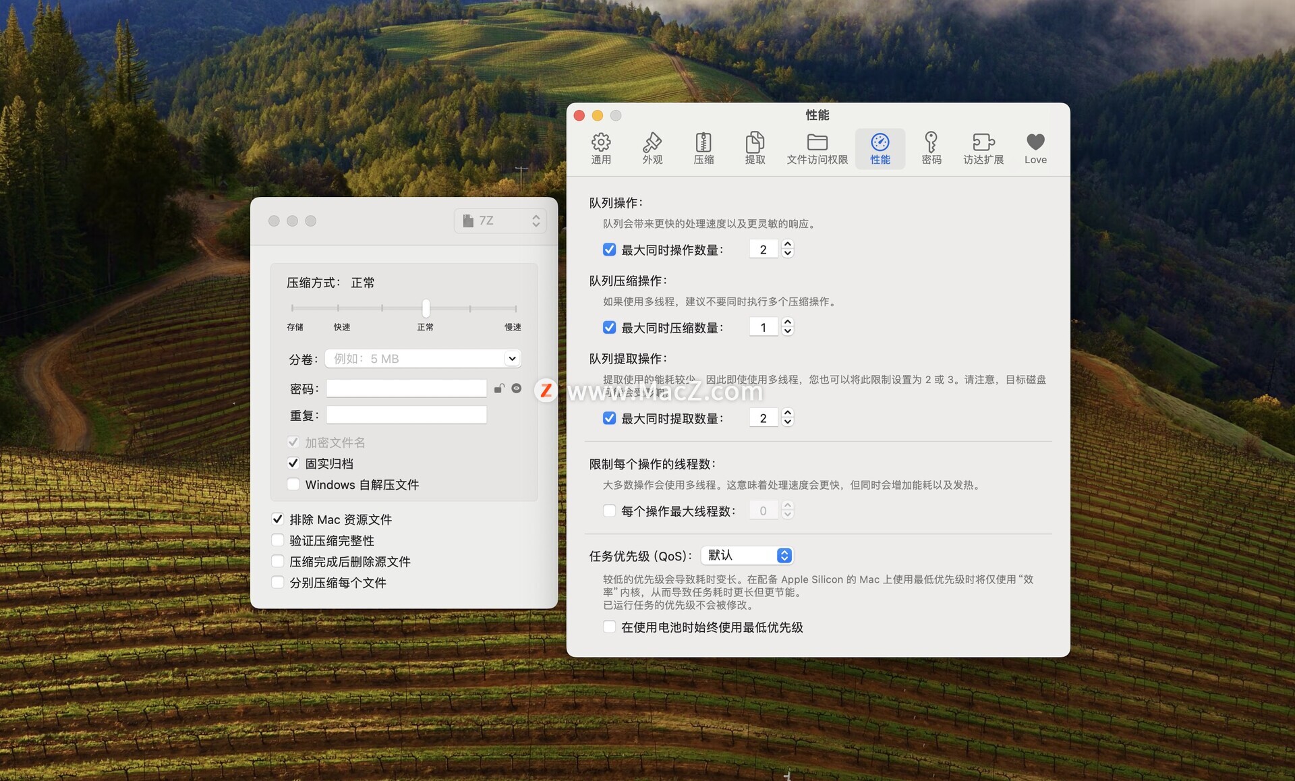Click the unlock padlock icon beside password field
The image size is (1295, 781).
click(499, 388)
